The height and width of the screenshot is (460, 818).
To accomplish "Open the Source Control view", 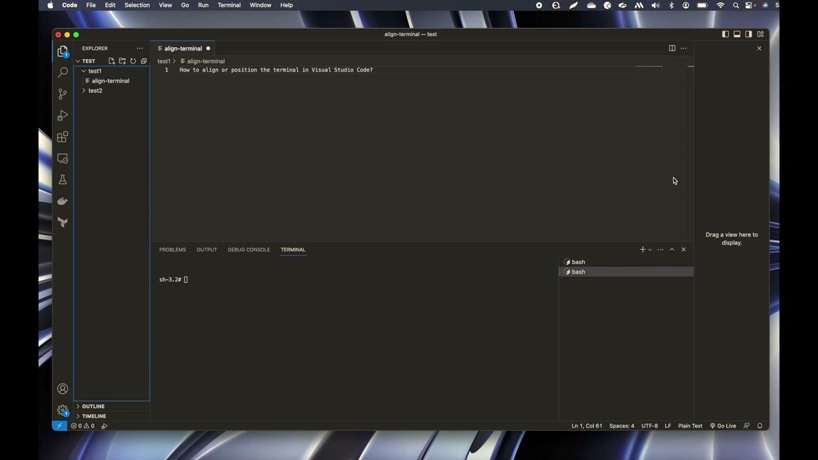I will 63,94.
